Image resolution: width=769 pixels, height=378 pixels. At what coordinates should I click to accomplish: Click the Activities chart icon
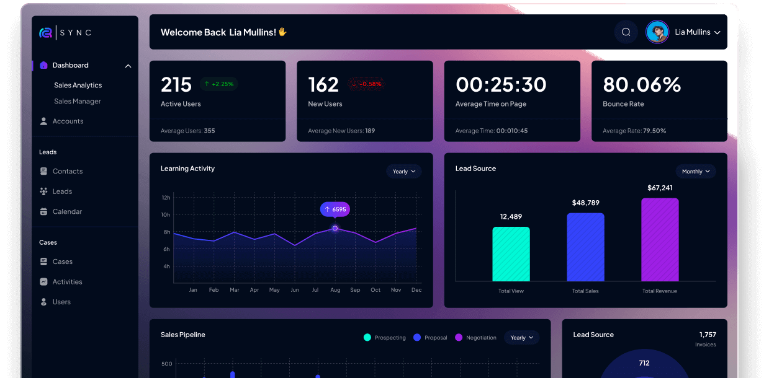[43, 281]
